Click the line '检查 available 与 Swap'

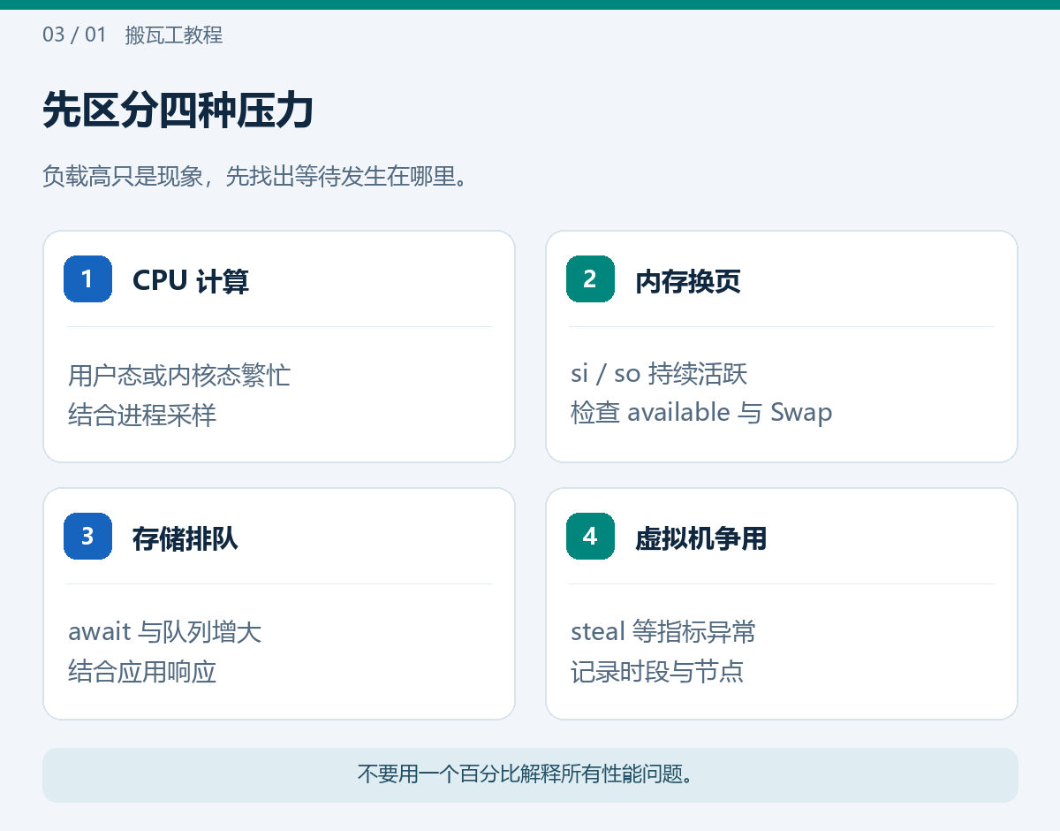701,413
